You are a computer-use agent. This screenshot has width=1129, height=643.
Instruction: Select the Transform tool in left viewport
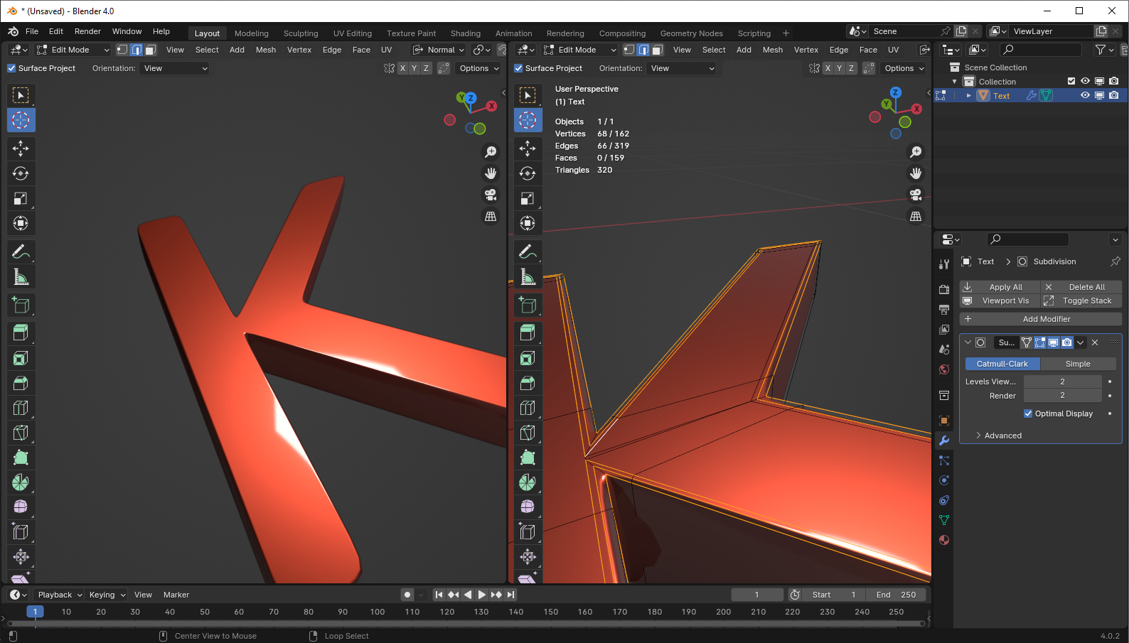21,223
